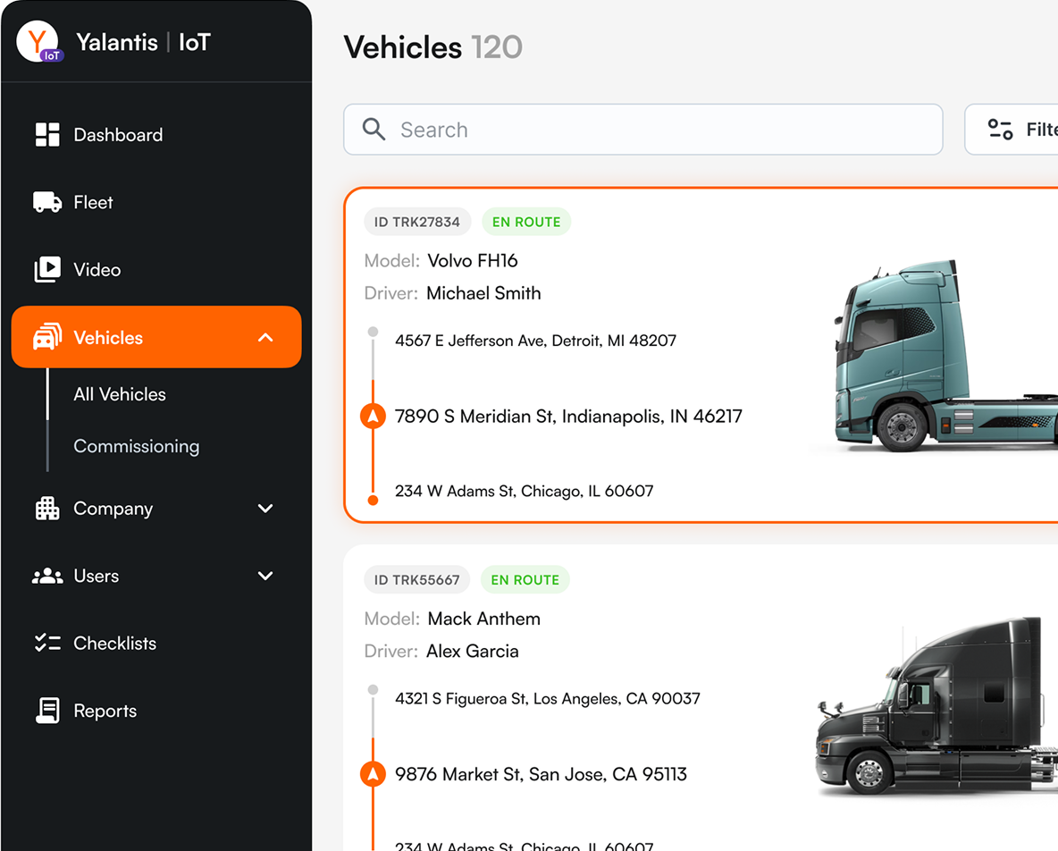Open Commissioning submenu item
Viewport: 1058px width, 851px height.
coord(136,446)
